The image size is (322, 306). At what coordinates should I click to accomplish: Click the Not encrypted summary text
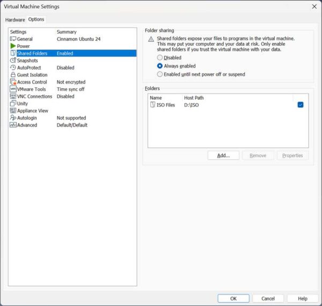[x=71, y=82]
